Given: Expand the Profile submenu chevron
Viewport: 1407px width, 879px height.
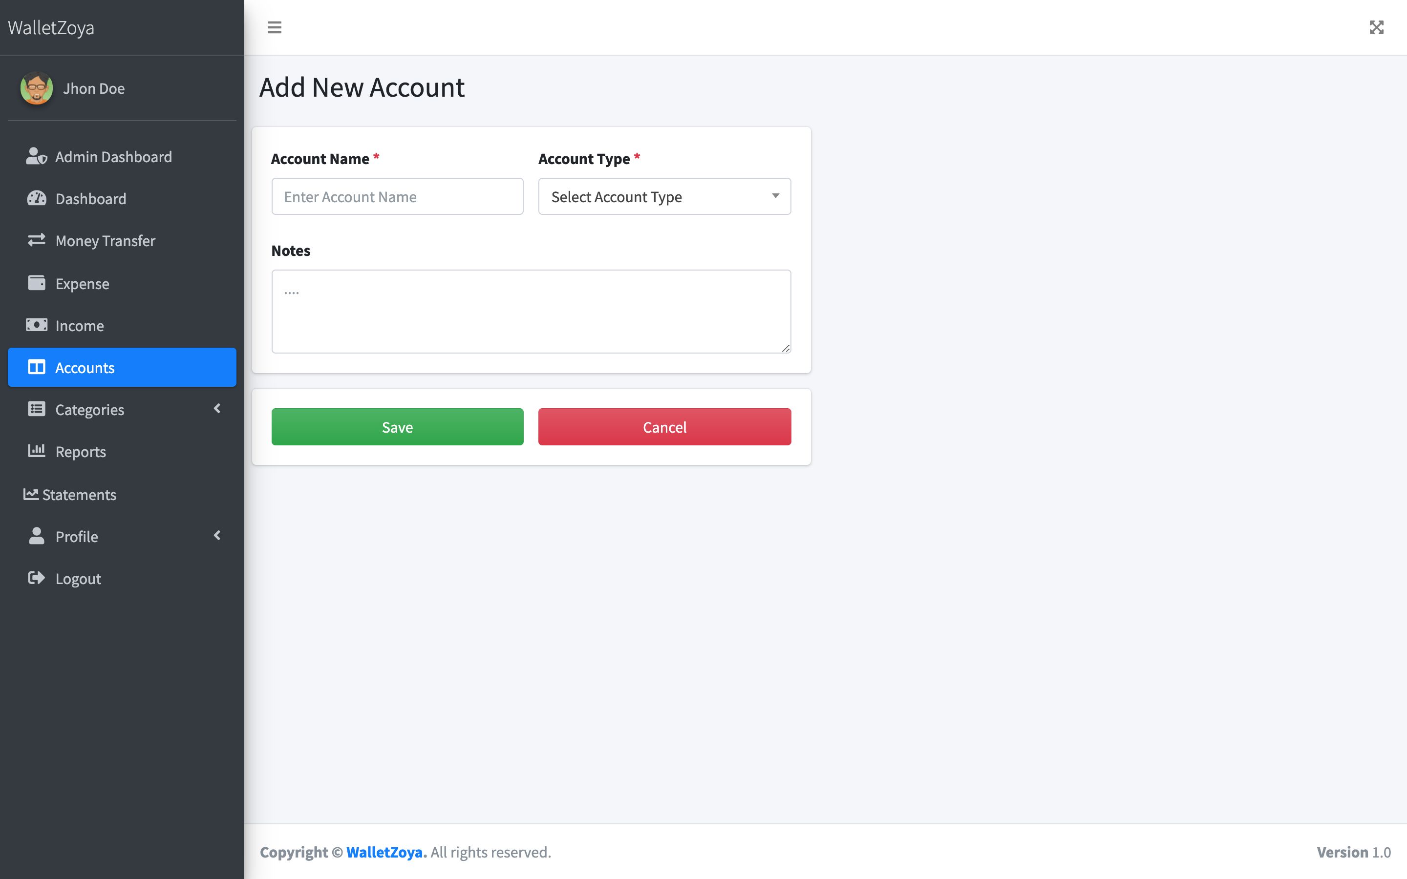Looking at the screenshot, I should pos(217,535).
